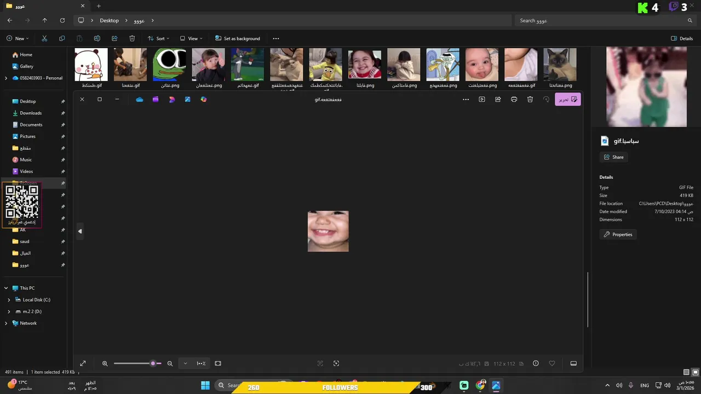Select the Pepe frog thumbnail
The image size is (701, 394).
point(170,65)
